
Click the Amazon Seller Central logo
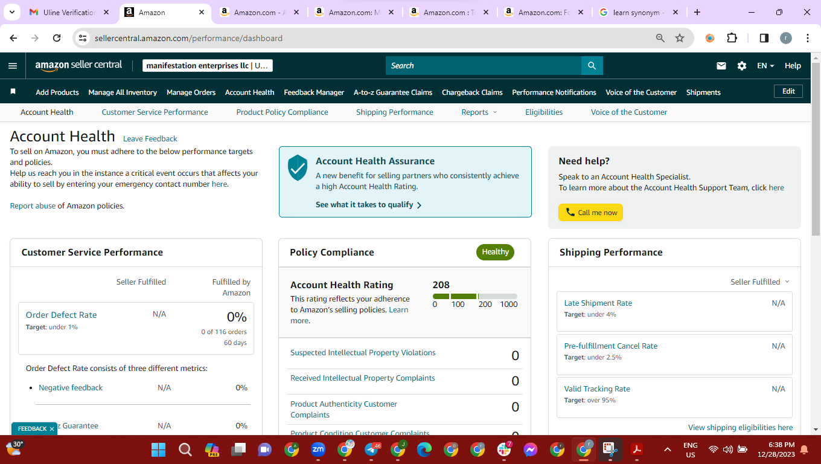(x=78, y=65)
